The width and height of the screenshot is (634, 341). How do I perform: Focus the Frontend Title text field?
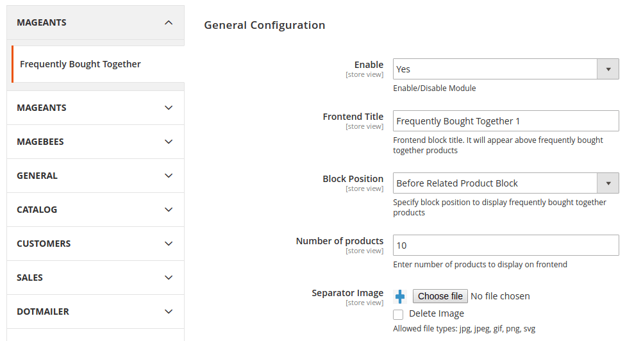[x=506, y=121]
